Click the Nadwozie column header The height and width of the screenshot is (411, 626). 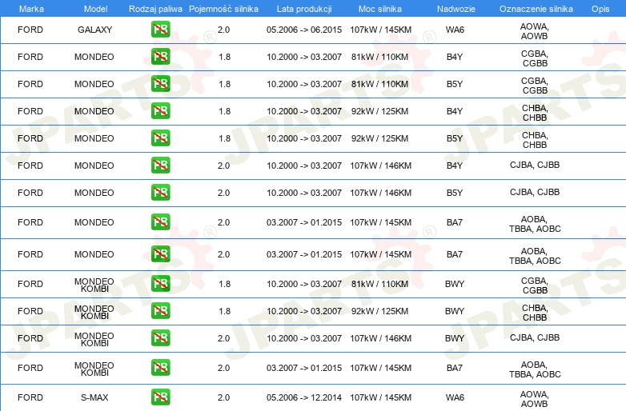tap(456, 9)
